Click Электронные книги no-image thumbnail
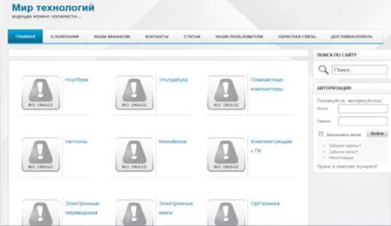 click(x=134, y=212)
